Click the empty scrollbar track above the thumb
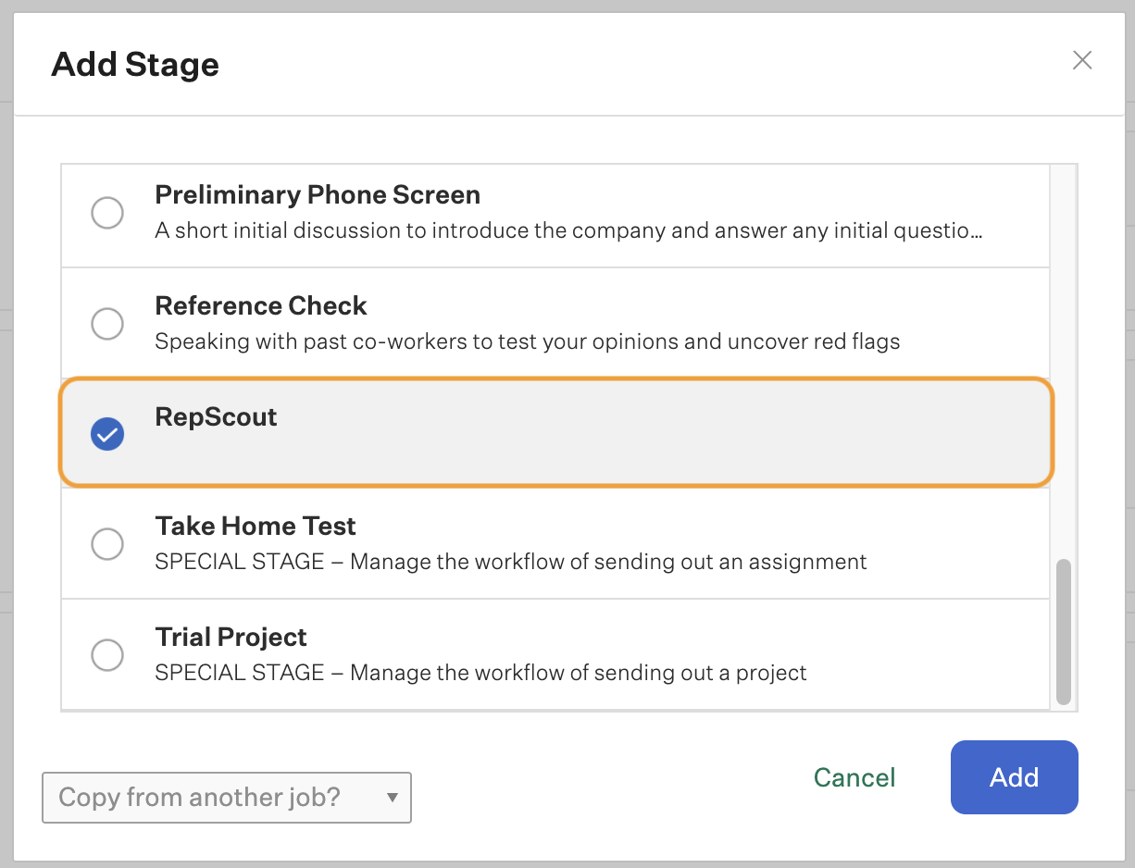The height and width of the screenshot is (868, 1135). [x=1064, y=361]
